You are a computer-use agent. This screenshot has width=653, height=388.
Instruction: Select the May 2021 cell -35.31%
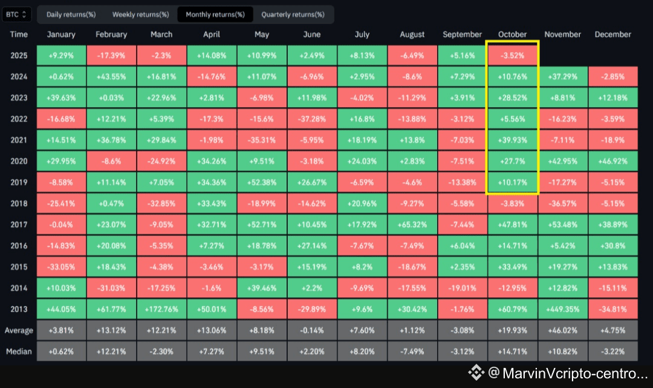[262, 140]
